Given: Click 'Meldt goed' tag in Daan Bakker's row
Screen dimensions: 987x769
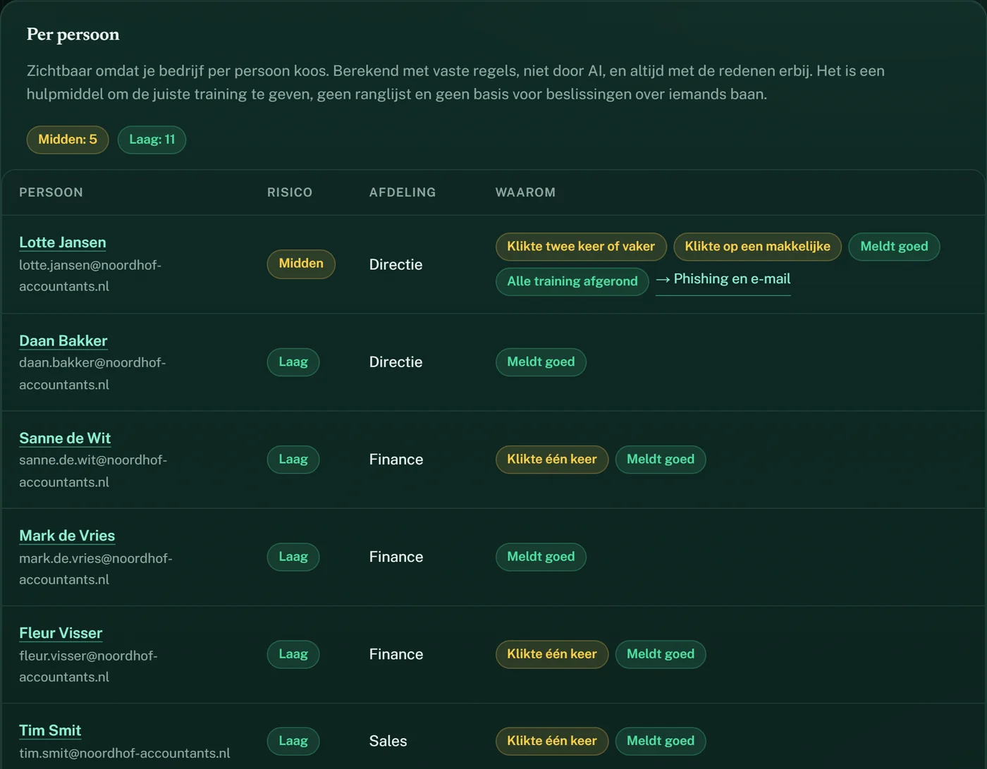Looking at the screenshot, I should pos(541,362).
